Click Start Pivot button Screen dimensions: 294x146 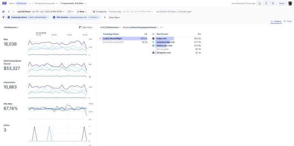(x=85, y=27)
